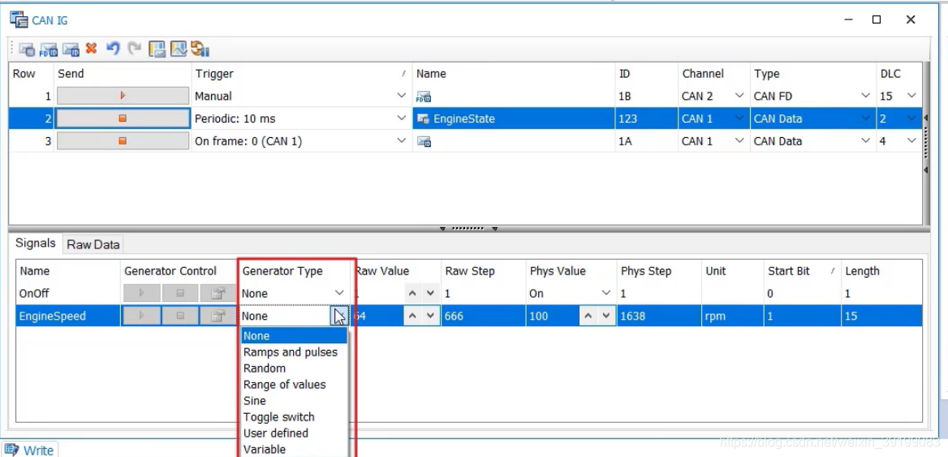Click the layout view toolbar icon

click(x=157, y=49)
